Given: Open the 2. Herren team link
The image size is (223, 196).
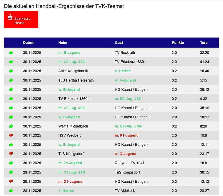Looking at the screenshot, I should coord(123,71).
